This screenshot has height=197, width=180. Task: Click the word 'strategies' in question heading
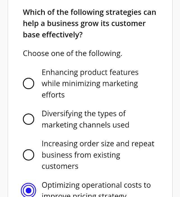tap(123, 12)
